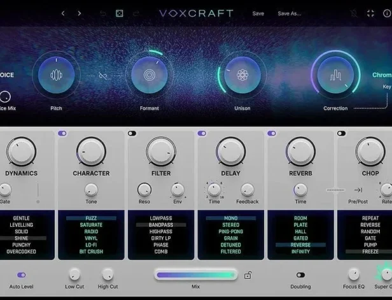This screenshot has height=300, width=392.
Task: Click the Unison knob
Action: click(242, 75)
